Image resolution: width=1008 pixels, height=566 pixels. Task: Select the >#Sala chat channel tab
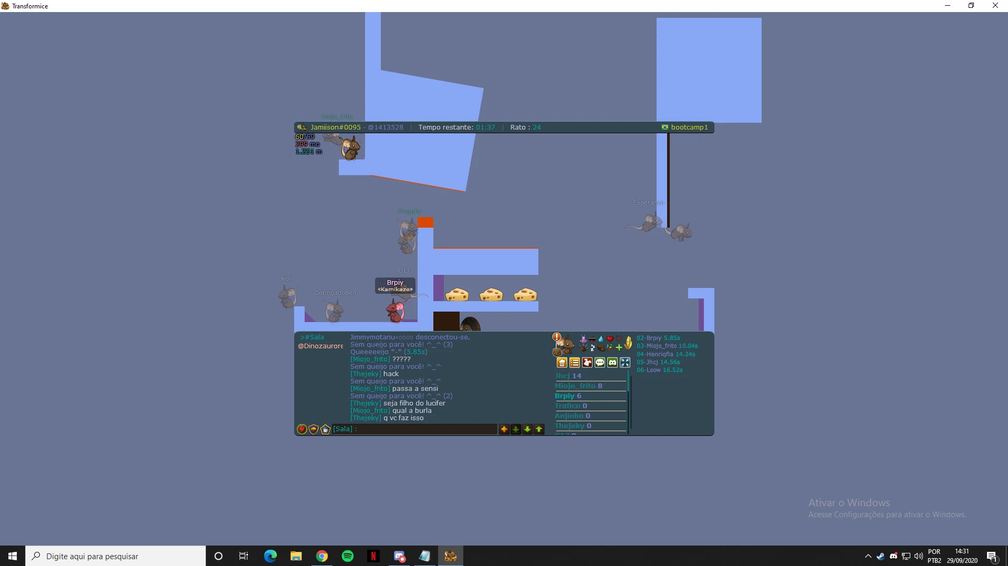coord(312,337)
